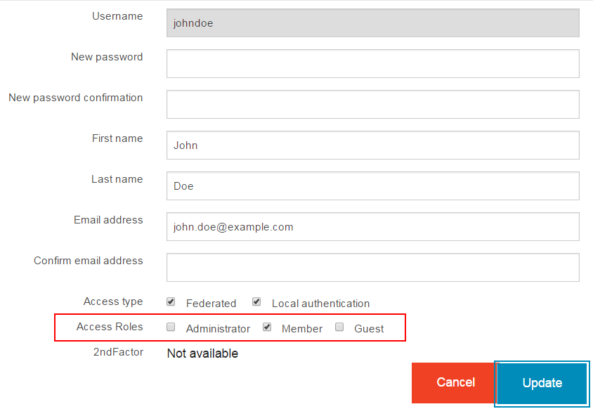
Task: Click the First name field containing John
Action: click(373, 145)
